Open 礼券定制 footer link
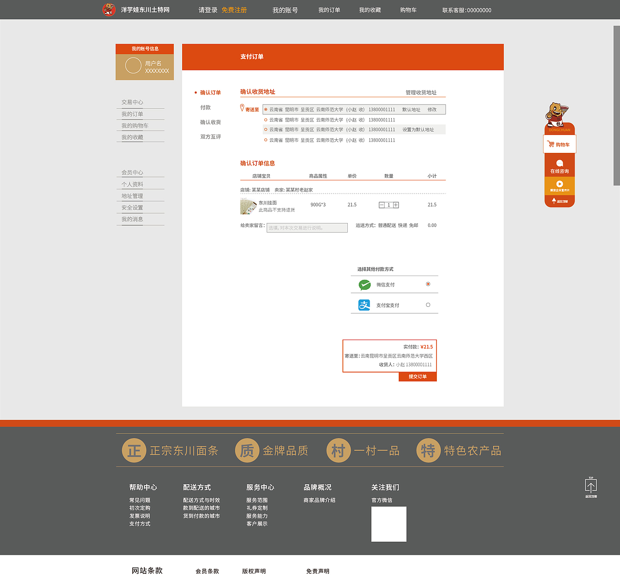Screen dimensions: 620x581 257,508
